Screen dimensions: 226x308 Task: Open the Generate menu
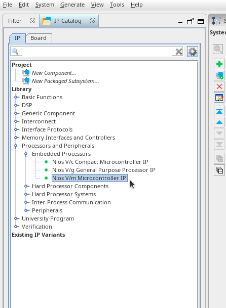pyautogui.click(x=72, y=5)
